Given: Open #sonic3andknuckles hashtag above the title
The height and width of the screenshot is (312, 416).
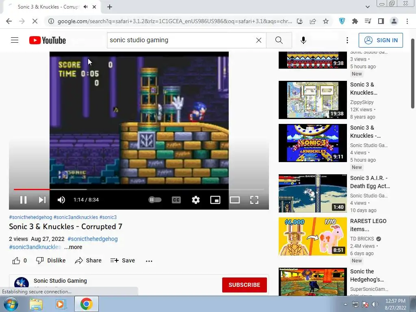Looking at the screenshot, I should pos(76,217).
